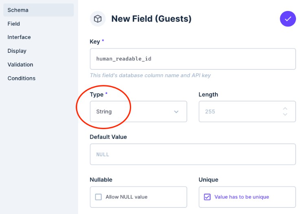Click the New Field (Guests) heading
Image resolution: width=305 pixels, height=214 pixels.
click(151, 19)
